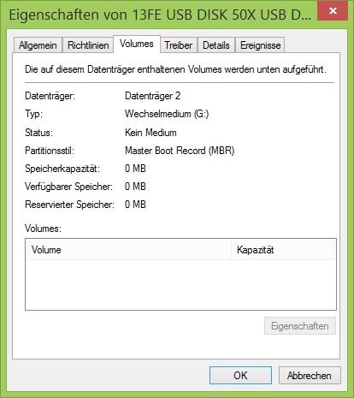Click the 'Speicherkapazität:' label

click(62, 169)
